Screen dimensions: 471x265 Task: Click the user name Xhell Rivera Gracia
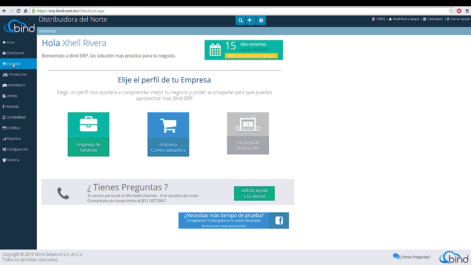404,19
